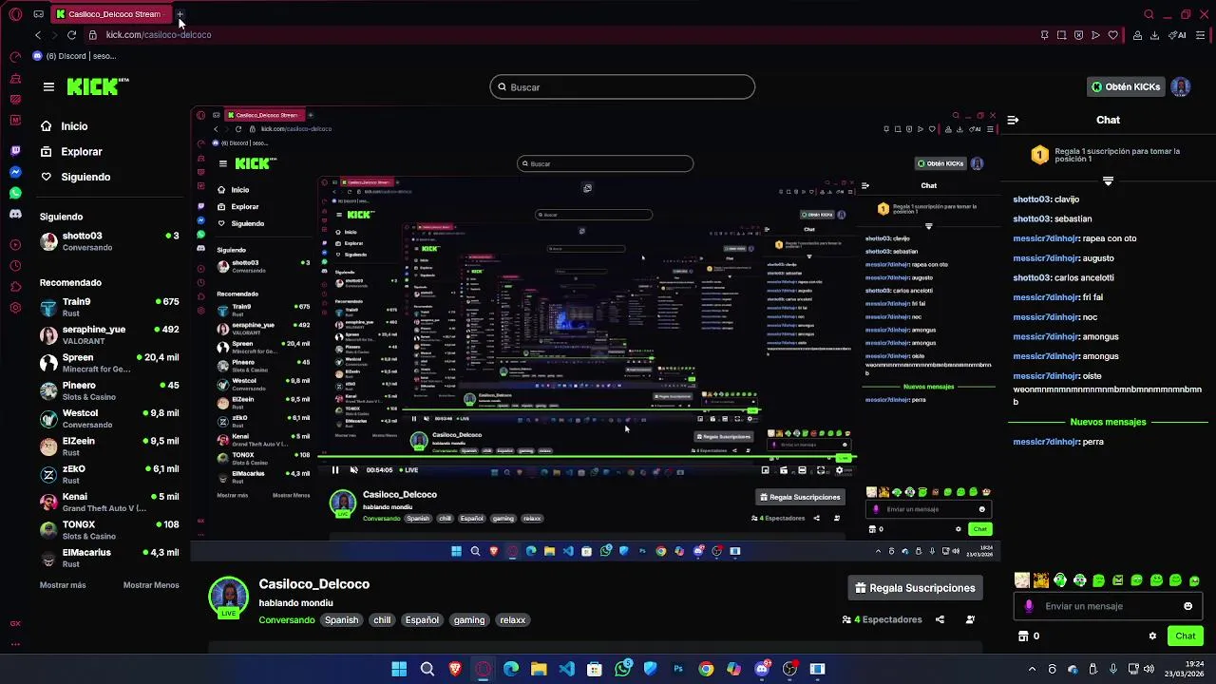Click the Opera GX logo menu button
The height and width of the screenshot is (684, 1216).
pyautogui.click(x=15, y=14)
